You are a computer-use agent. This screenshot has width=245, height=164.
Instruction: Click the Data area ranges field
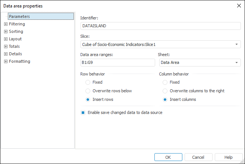pos(117,63)
